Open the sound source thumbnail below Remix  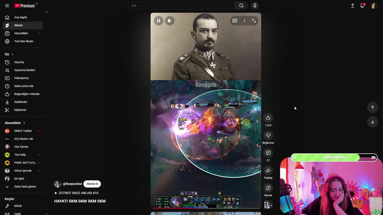coord(268,205)
